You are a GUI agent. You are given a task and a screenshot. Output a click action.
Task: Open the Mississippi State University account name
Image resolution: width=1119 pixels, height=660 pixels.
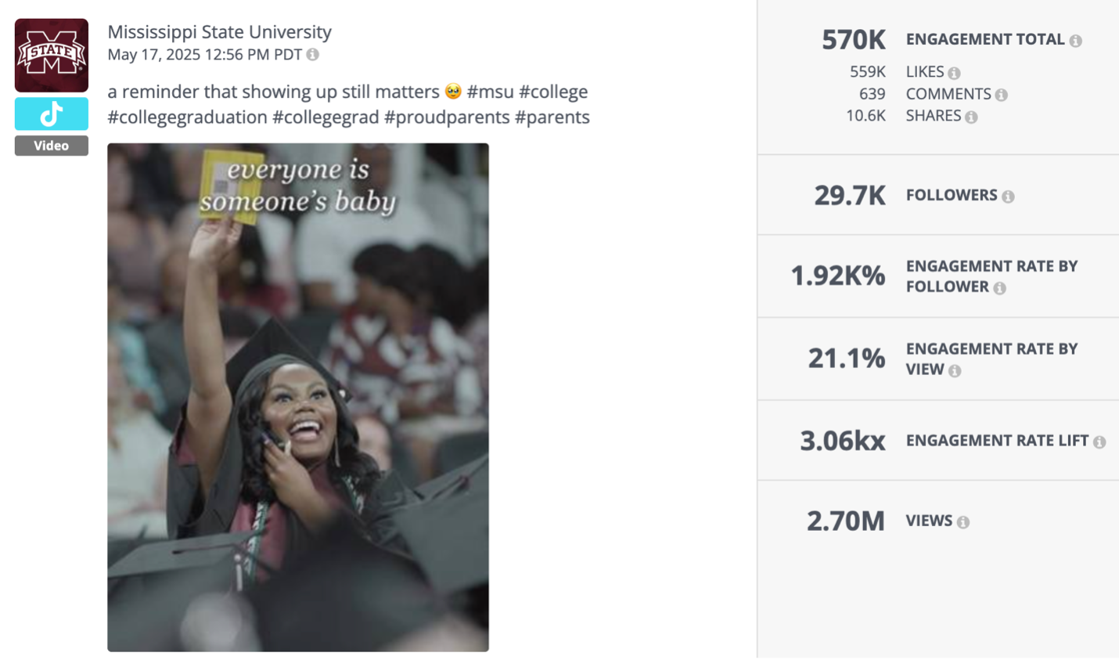pos(220,32)
